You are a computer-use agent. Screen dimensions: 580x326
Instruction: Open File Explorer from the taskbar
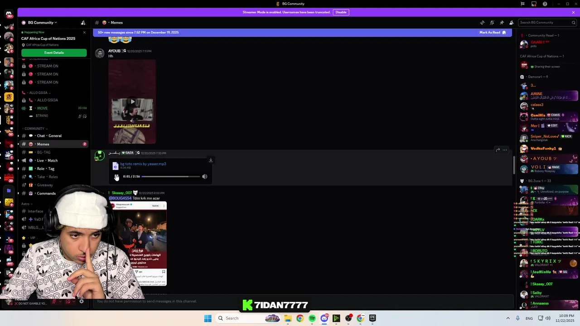[x=288, y=318]
